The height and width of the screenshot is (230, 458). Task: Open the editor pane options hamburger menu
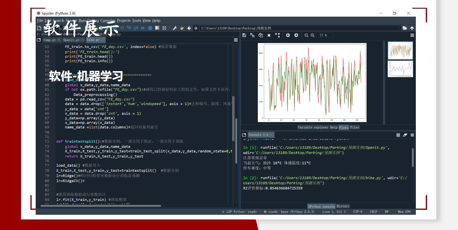click(x=236, y=40)
